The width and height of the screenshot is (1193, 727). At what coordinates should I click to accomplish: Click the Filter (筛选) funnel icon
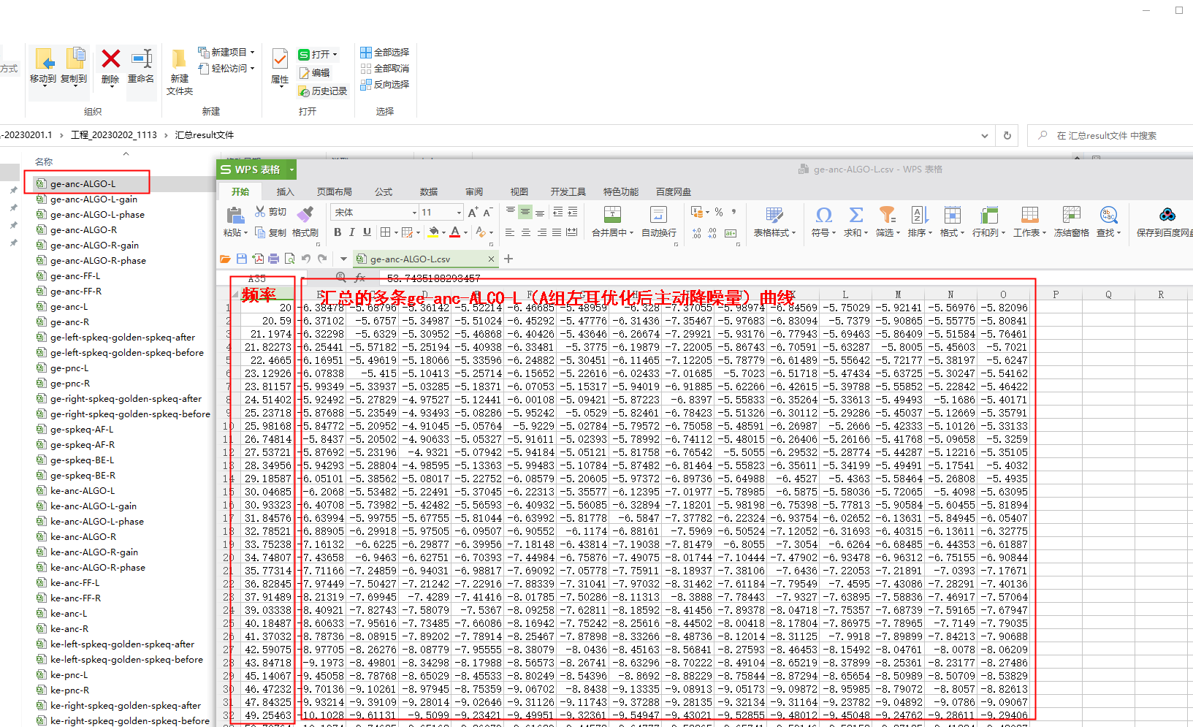coord(888,214)
